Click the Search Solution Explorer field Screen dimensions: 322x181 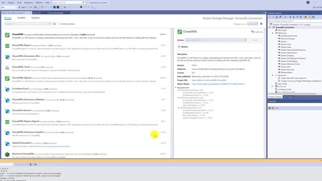coord(295,21)
